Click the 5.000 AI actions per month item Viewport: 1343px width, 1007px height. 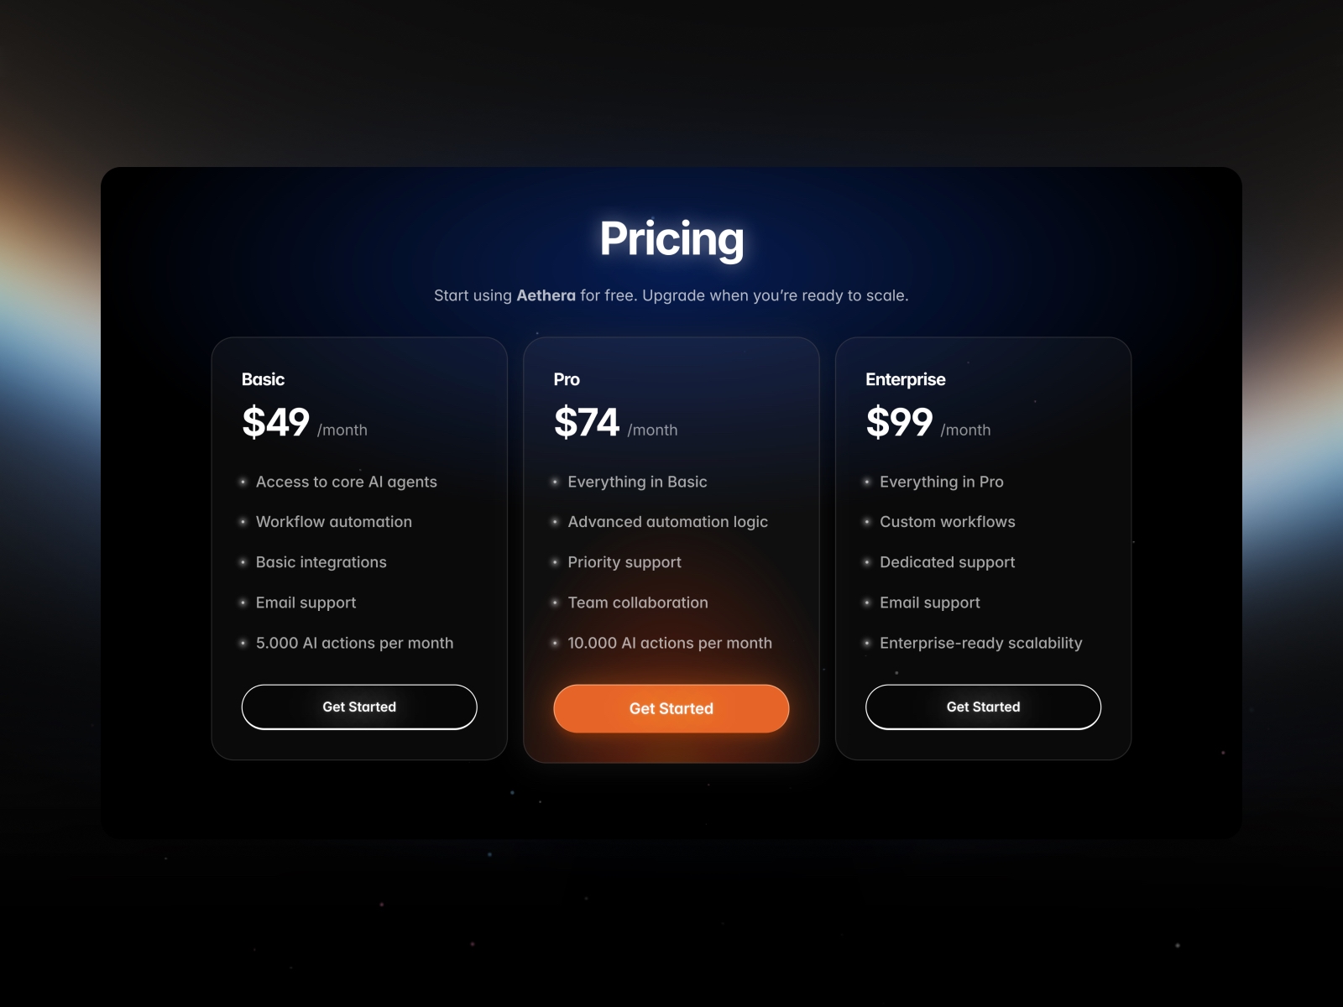click(354, 643)
